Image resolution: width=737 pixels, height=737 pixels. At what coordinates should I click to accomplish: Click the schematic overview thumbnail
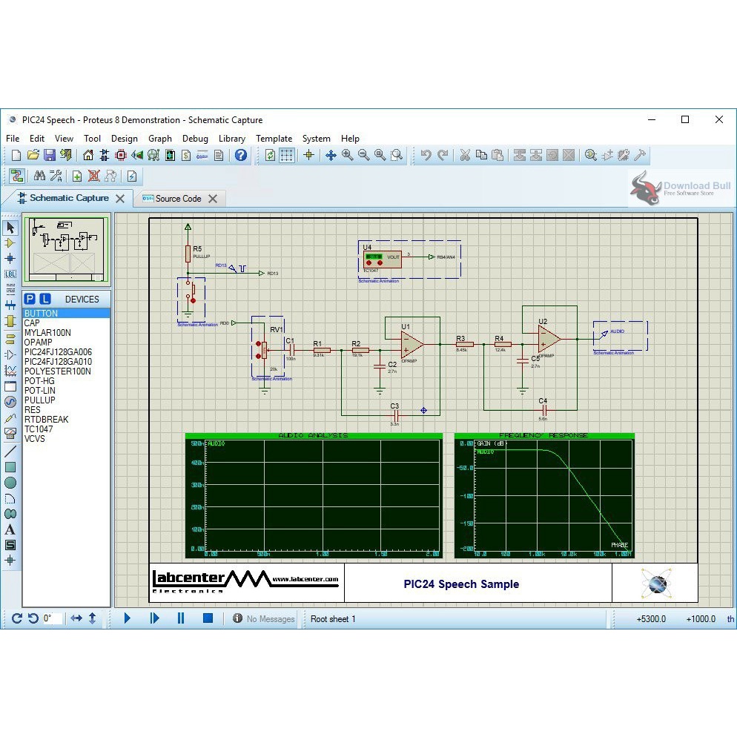(67, 249)
